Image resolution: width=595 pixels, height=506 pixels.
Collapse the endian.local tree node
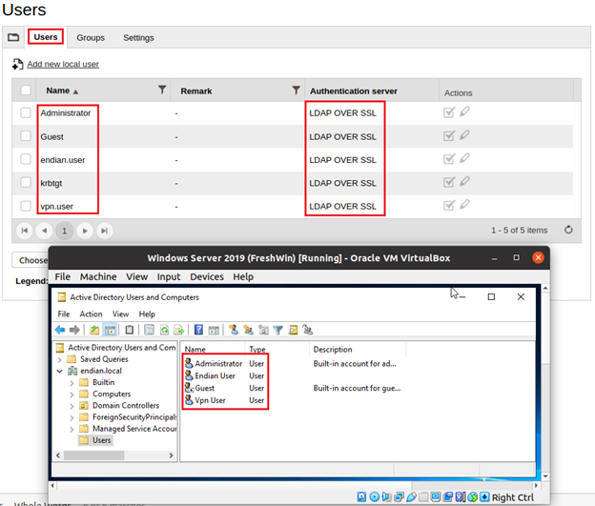coord(59,371)
